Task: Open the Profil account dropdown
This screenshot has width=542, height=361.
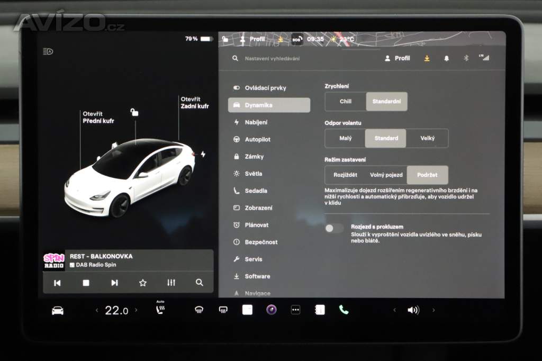Action: [398, 58]
